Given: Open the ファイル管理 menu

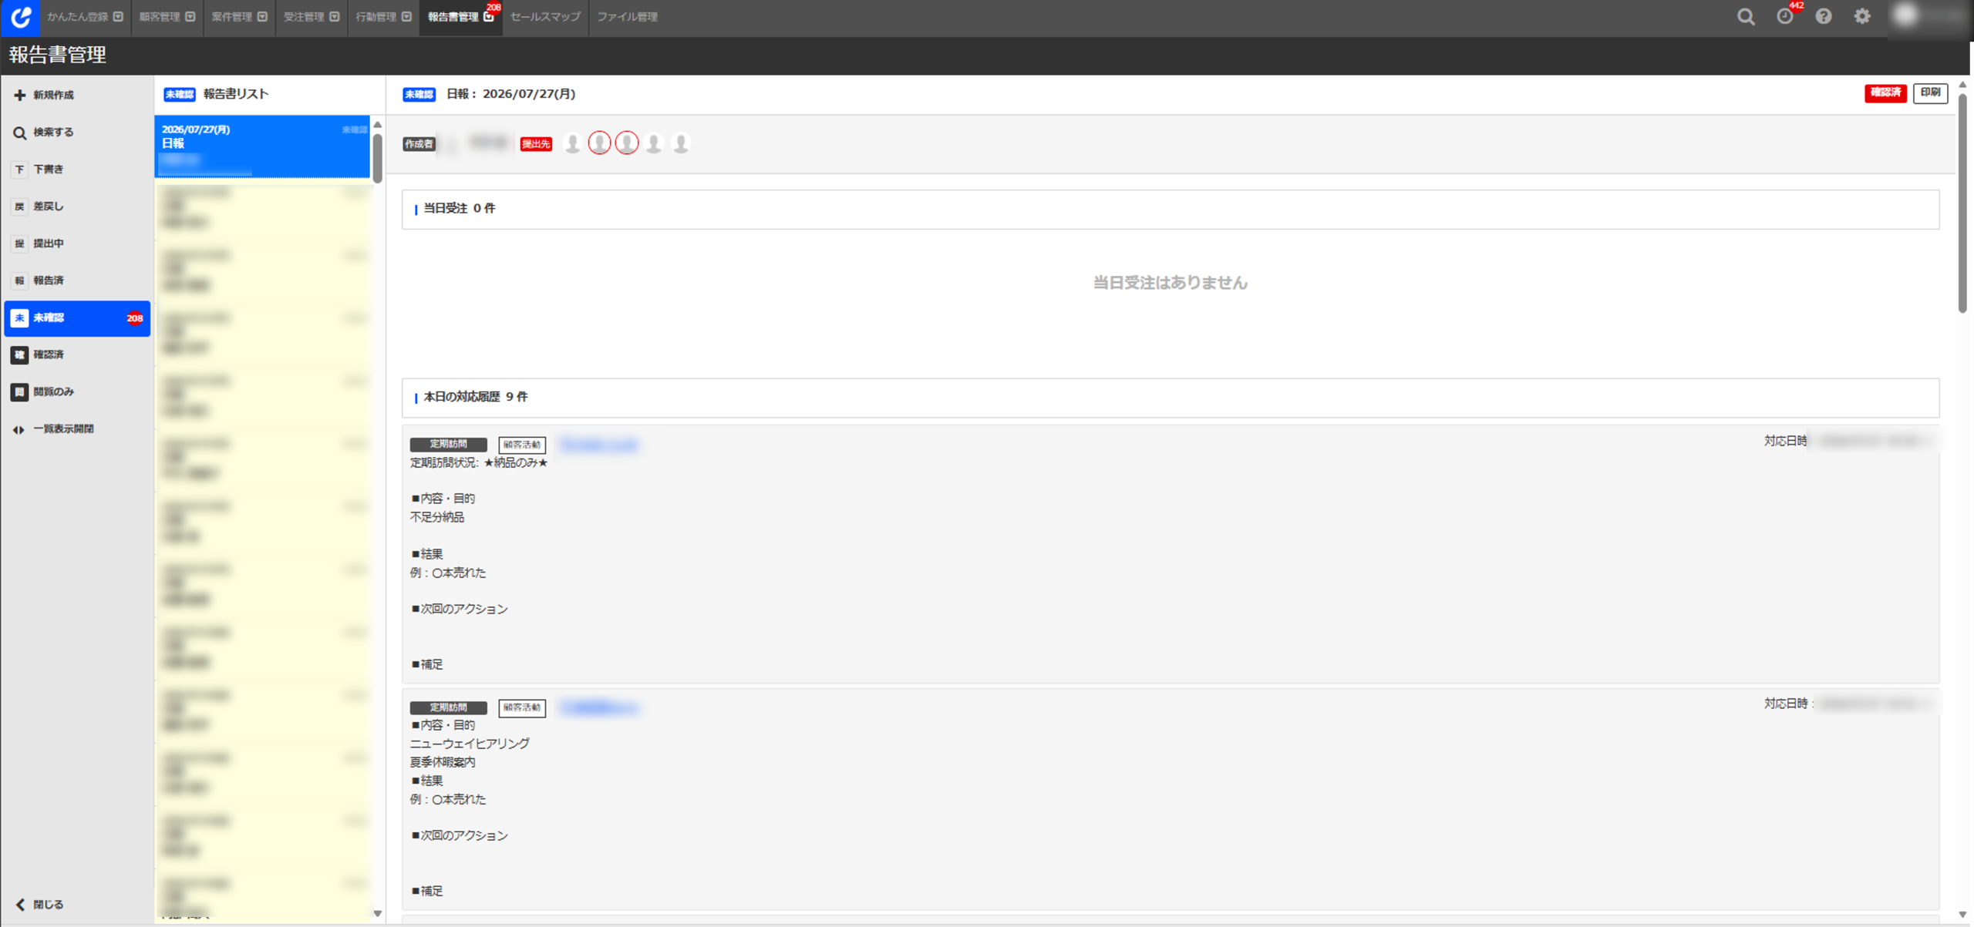Looking at the screenshot, I should (x=627, y=17).
